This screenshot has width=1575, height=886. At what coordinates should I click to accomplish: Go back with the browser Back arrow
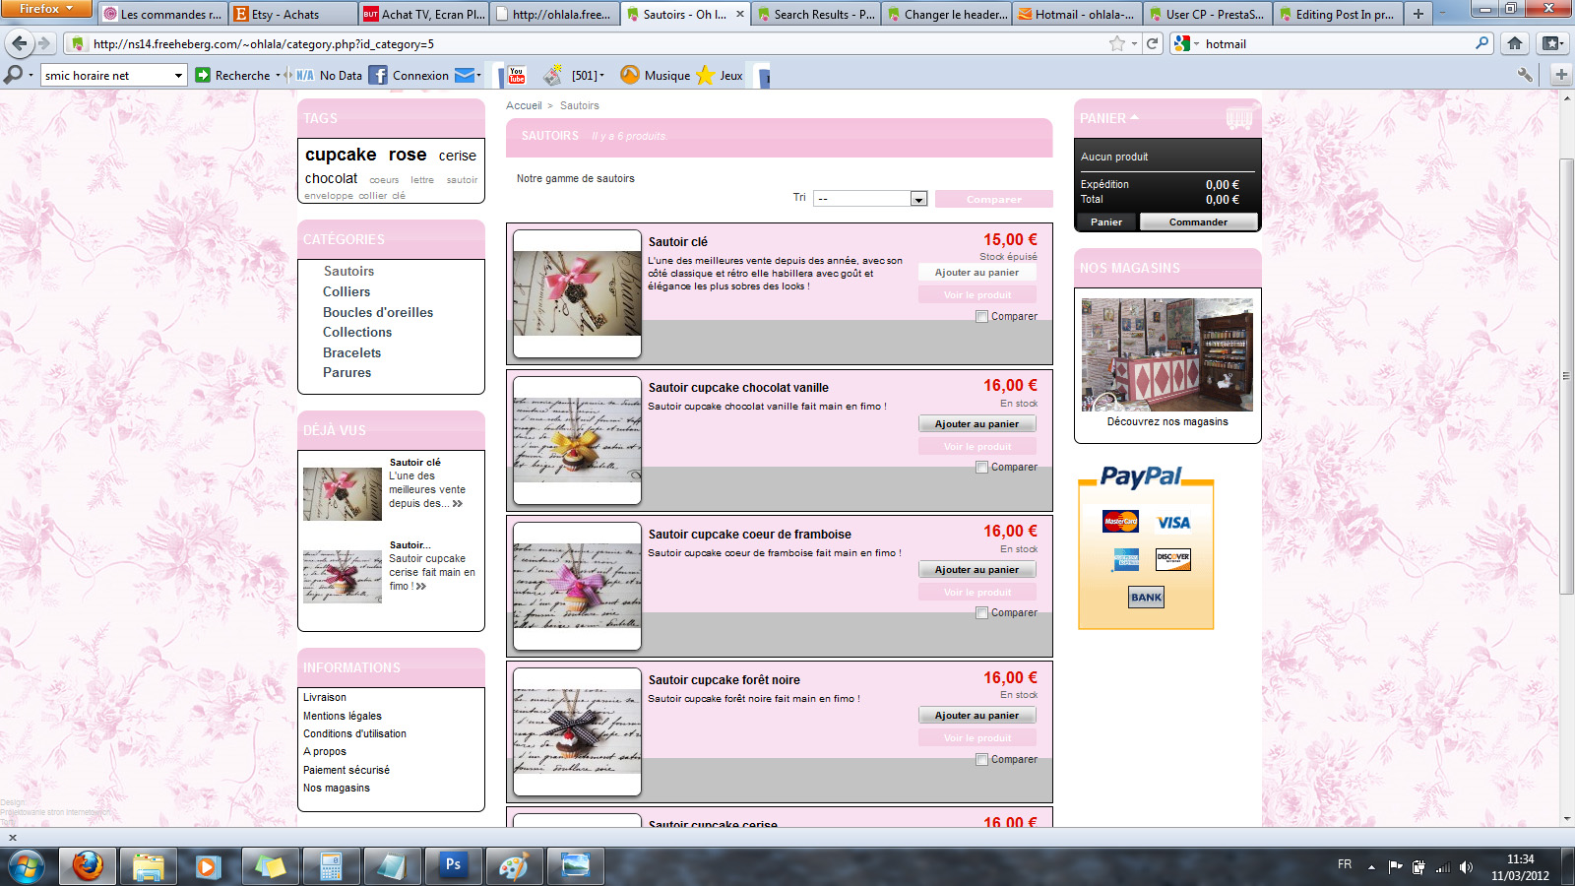[20, 43]
